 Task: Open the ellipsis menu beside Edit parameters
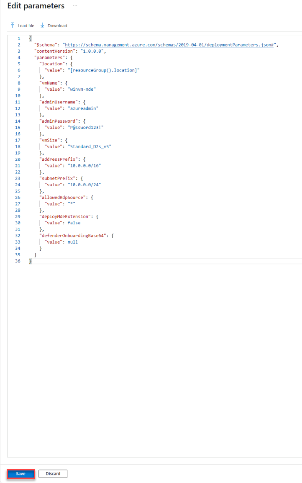(x=75, y=6)
